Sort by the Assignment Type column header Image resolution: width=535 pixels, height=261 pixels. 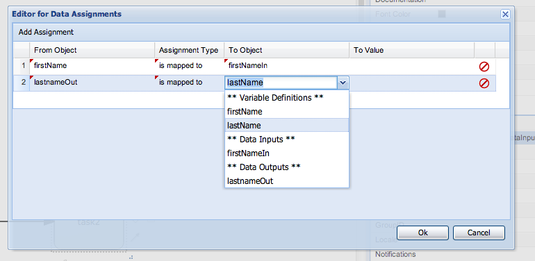click(x=190, y=50)
